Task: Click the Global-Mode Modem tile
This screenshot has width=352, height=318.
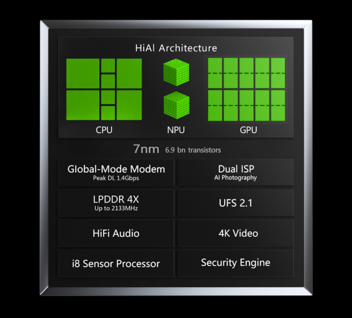Action: point(116,172)
